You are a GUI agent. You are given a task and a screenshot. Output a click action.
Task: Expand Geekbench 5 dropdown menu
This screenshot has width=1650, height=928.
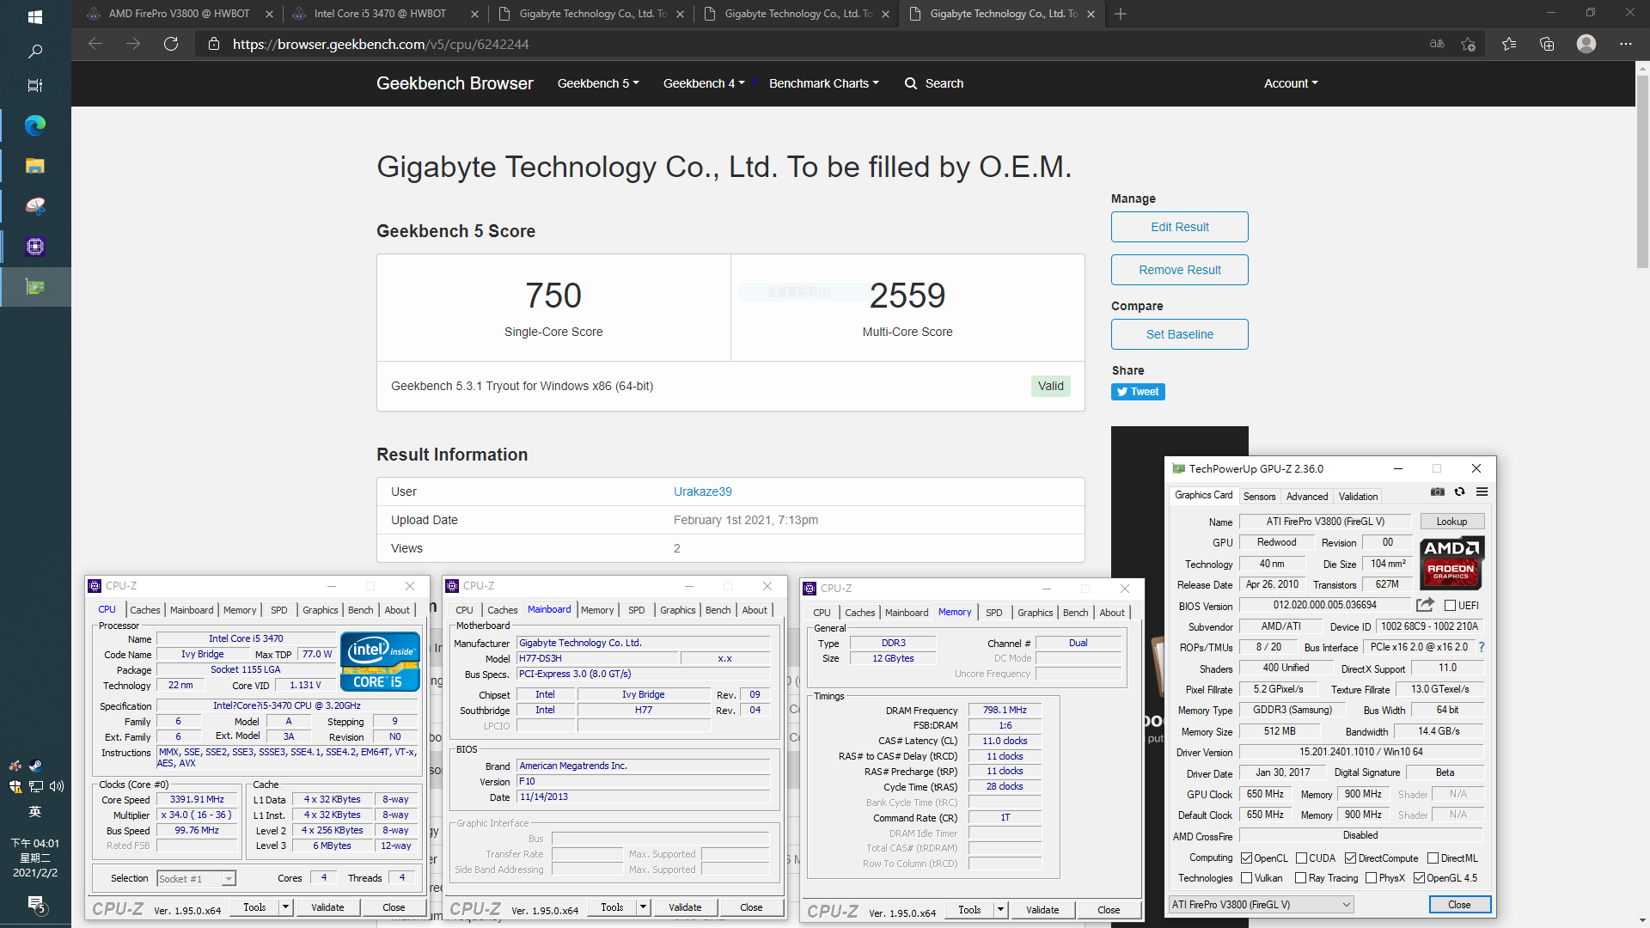coord(598,83)
